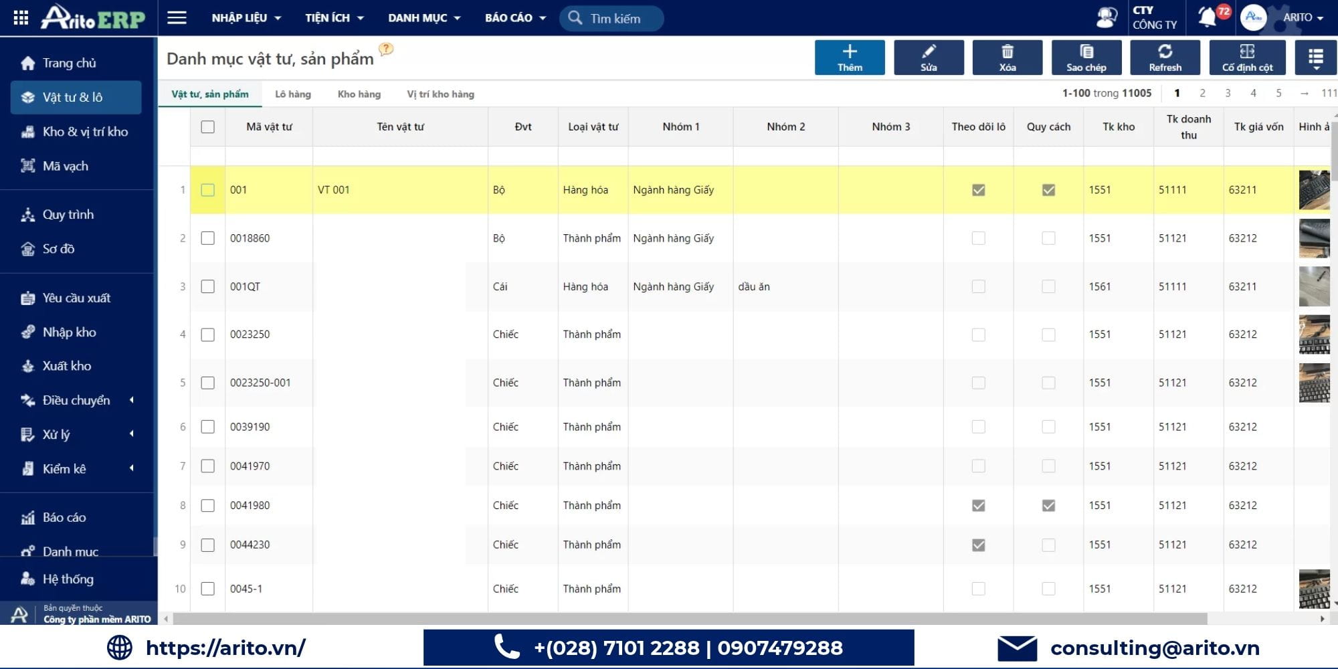1338x669 pixels.
Task: Open the list view options dropdown
Action: pyautogui.click(x=1315, y=58)
